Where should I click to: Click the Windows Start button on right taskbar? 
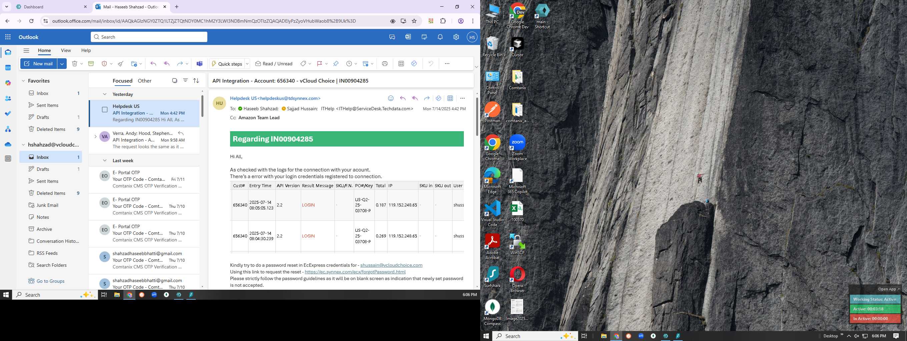(486, 336)
